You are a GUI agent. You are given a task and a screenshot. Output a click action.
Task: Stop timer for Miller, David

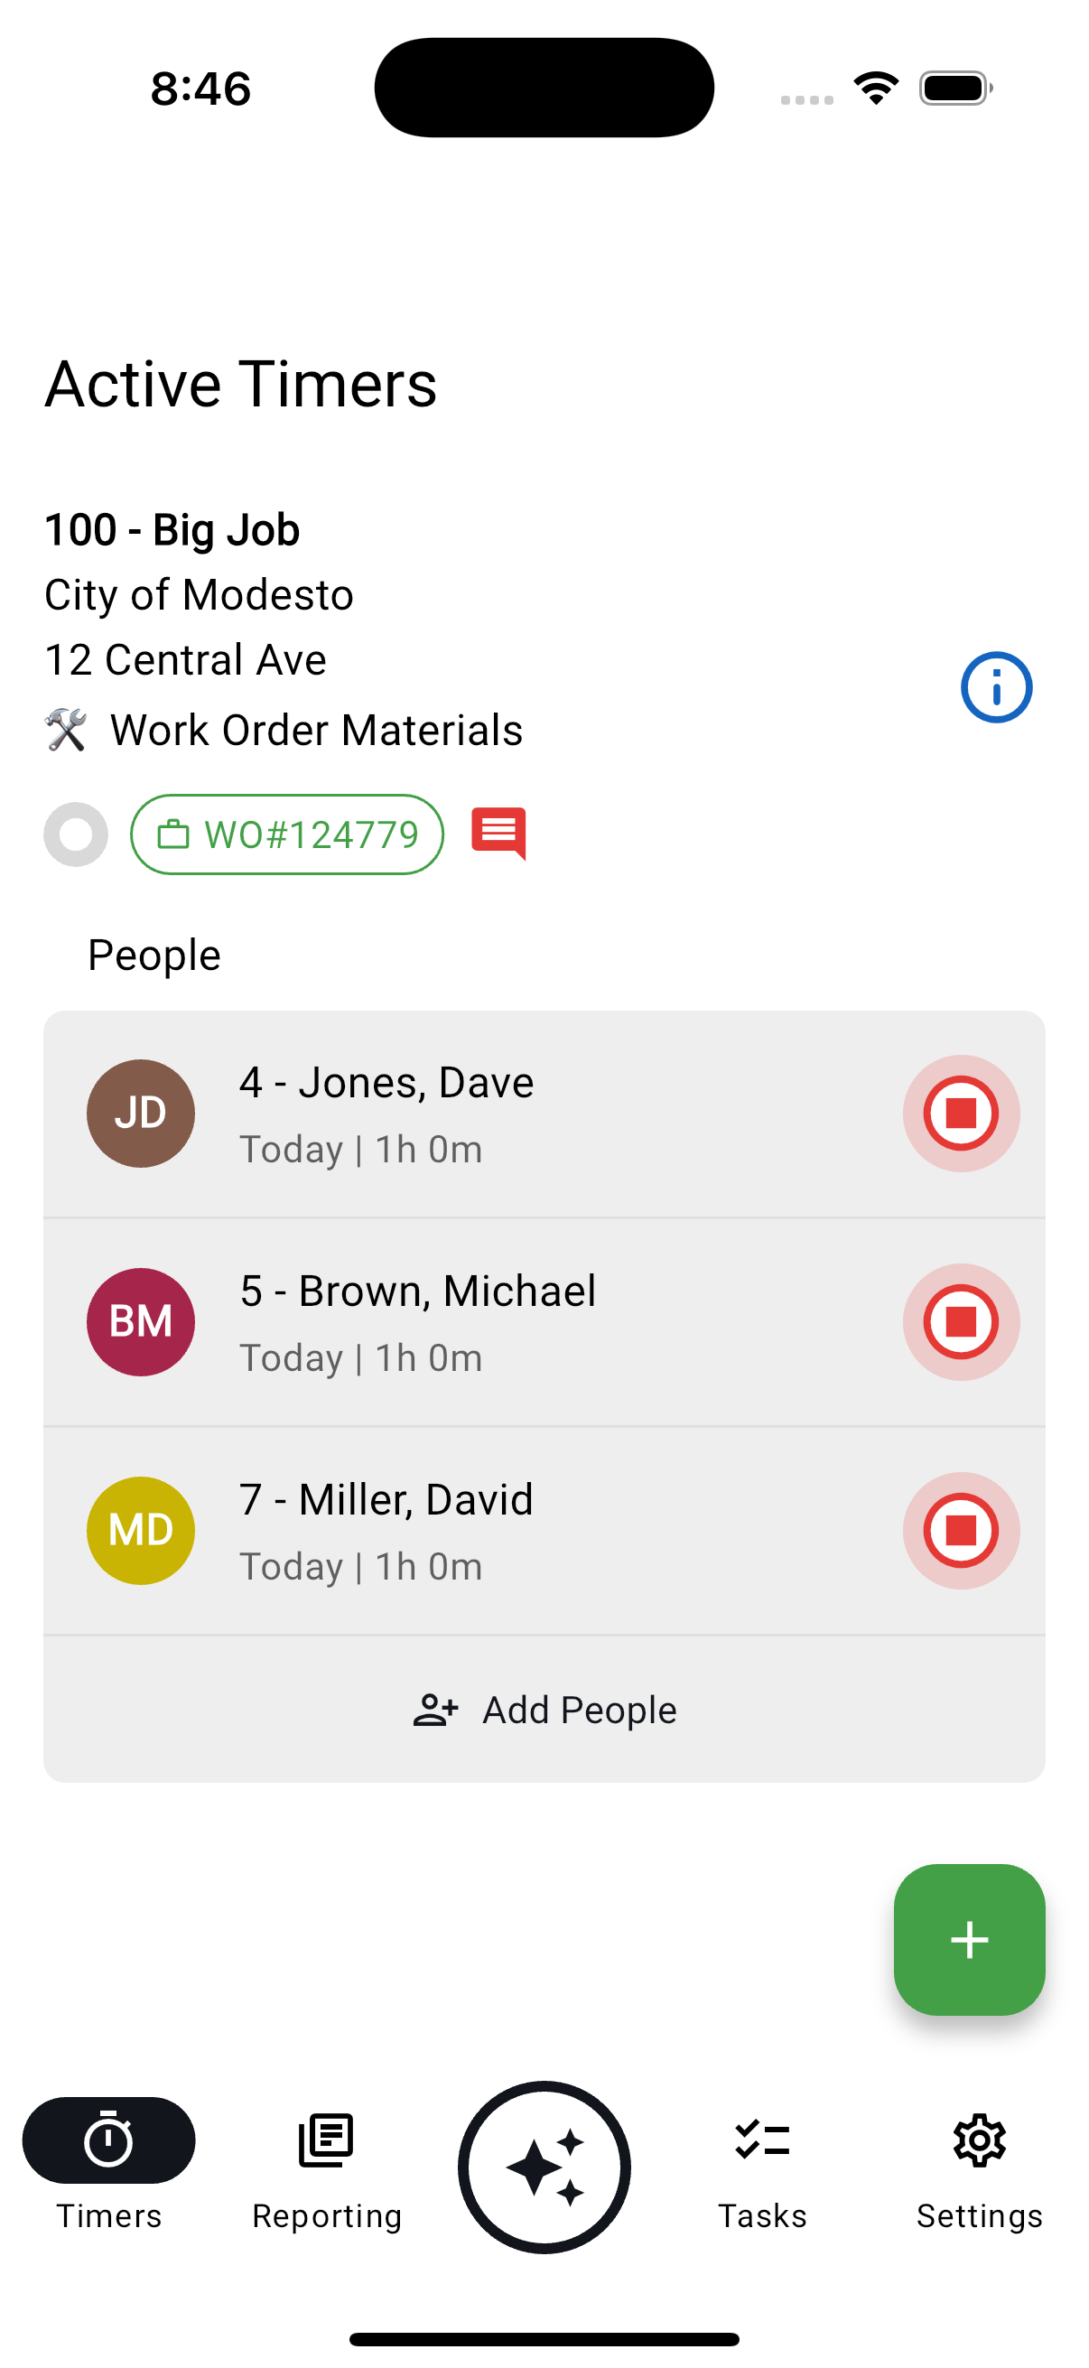point(961,1530)
